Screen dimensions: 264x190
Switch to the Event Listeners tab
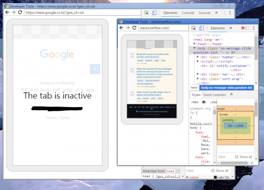(x=215, y=95)
